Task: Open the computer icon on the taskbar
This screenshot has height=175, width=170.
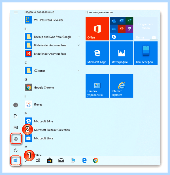Action: [x=73, y=160]
